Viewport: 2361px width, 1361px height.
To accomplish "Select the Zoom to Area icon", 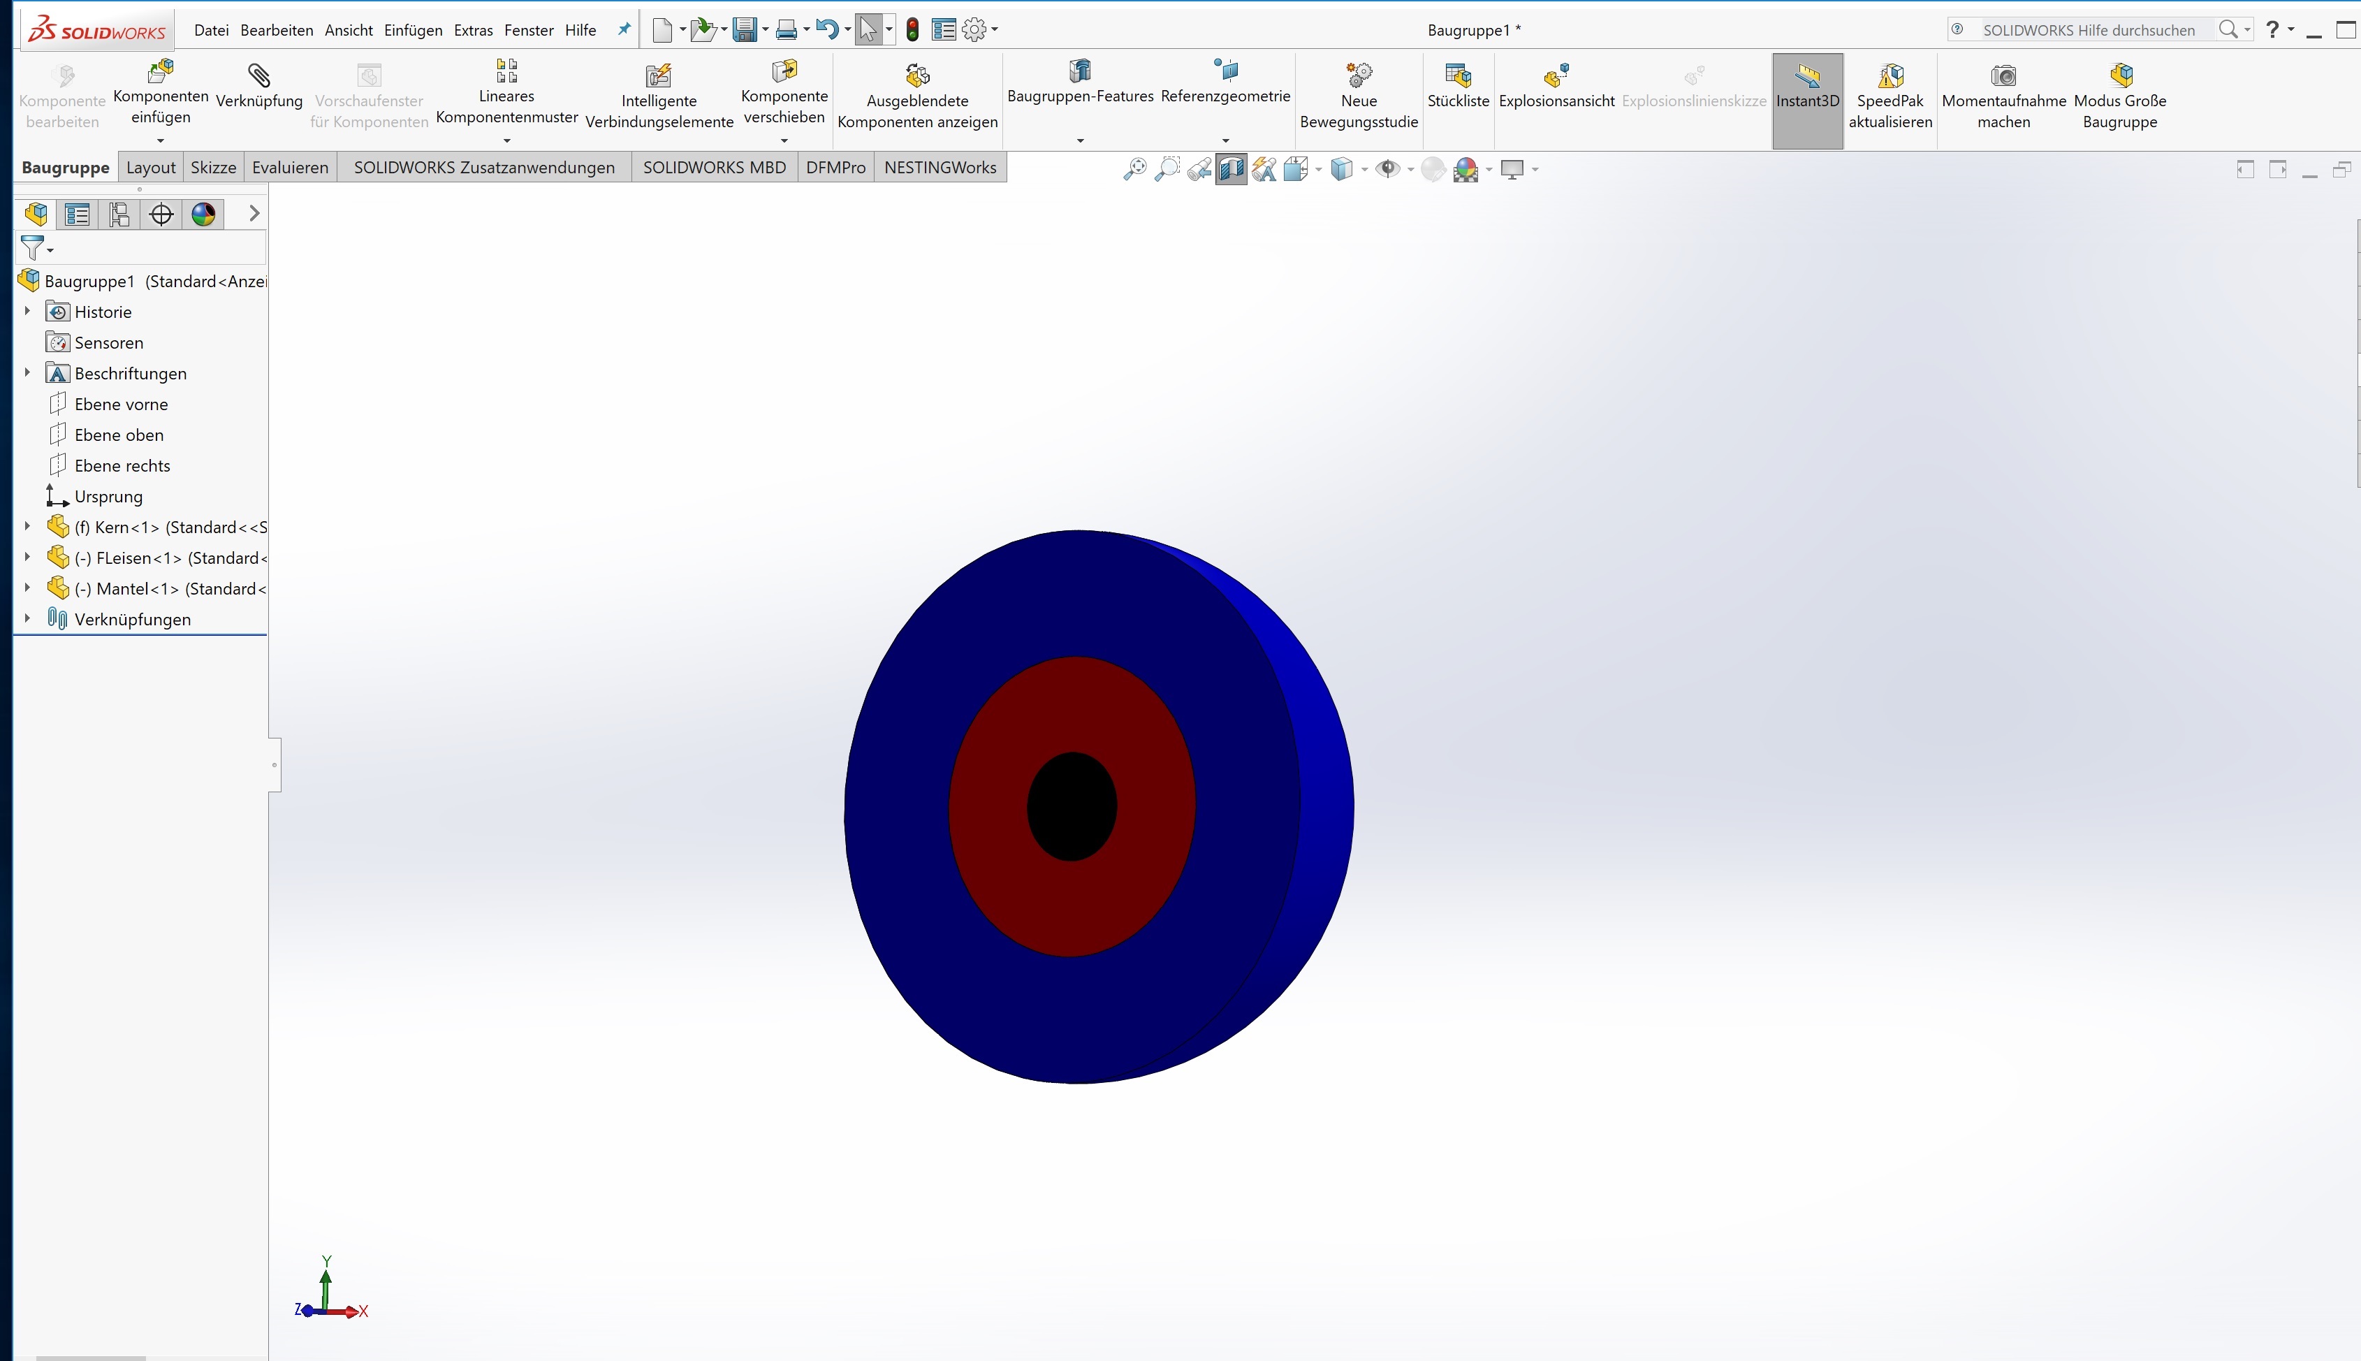I will [1167, 169].
